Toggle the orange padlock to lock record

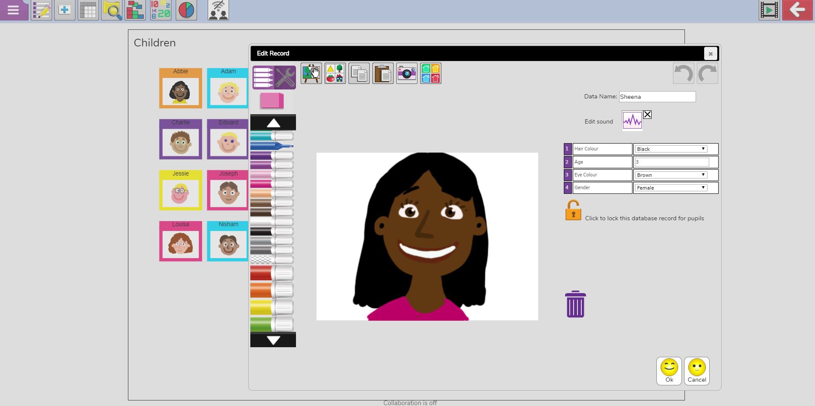coord(573,210)
